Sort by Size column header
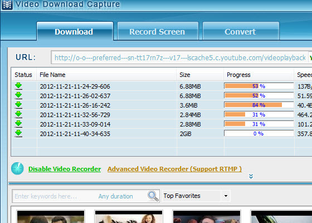The width and height of the screenshot is (312, 223). [x=200, y=75]
